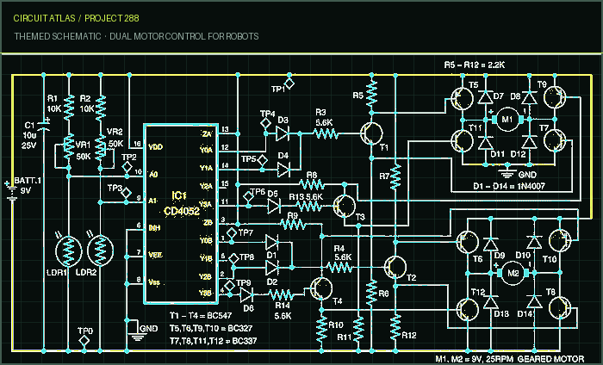Click the TP1 test point diamond
The image size is (603, 365).
[289, 83]
